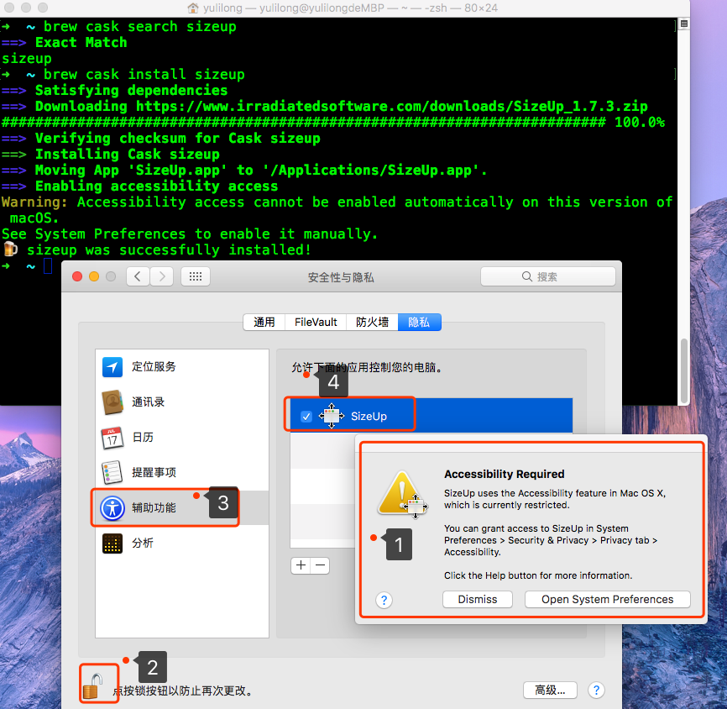The image size is (727, 709).
Task: Select 提醒事项 in privacy list
Action: coord(181,472)
